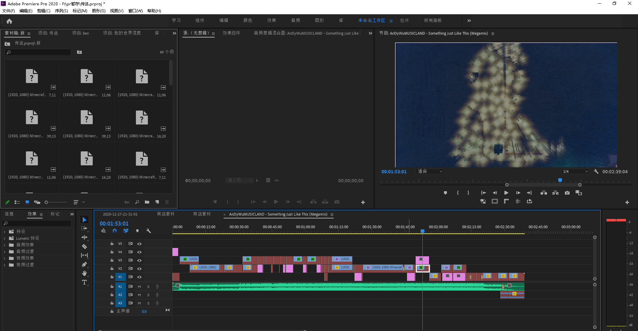The height and width of the screenshot is (331, 638).
Task: Click the 标记 panel tab
Action: (55, 214)
